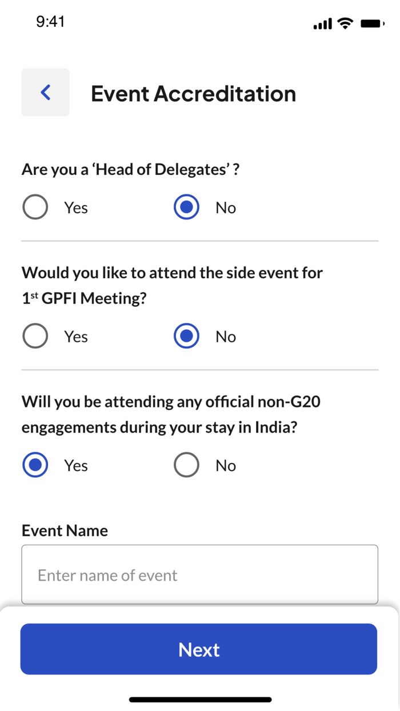
Task: Select No for attending GPFI side event
Action: 185,336
